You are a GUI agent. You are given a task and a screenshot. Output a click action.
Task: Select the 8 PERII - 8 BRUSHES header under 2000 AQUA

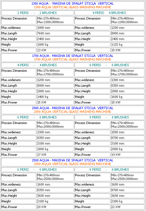coord(109,117)
